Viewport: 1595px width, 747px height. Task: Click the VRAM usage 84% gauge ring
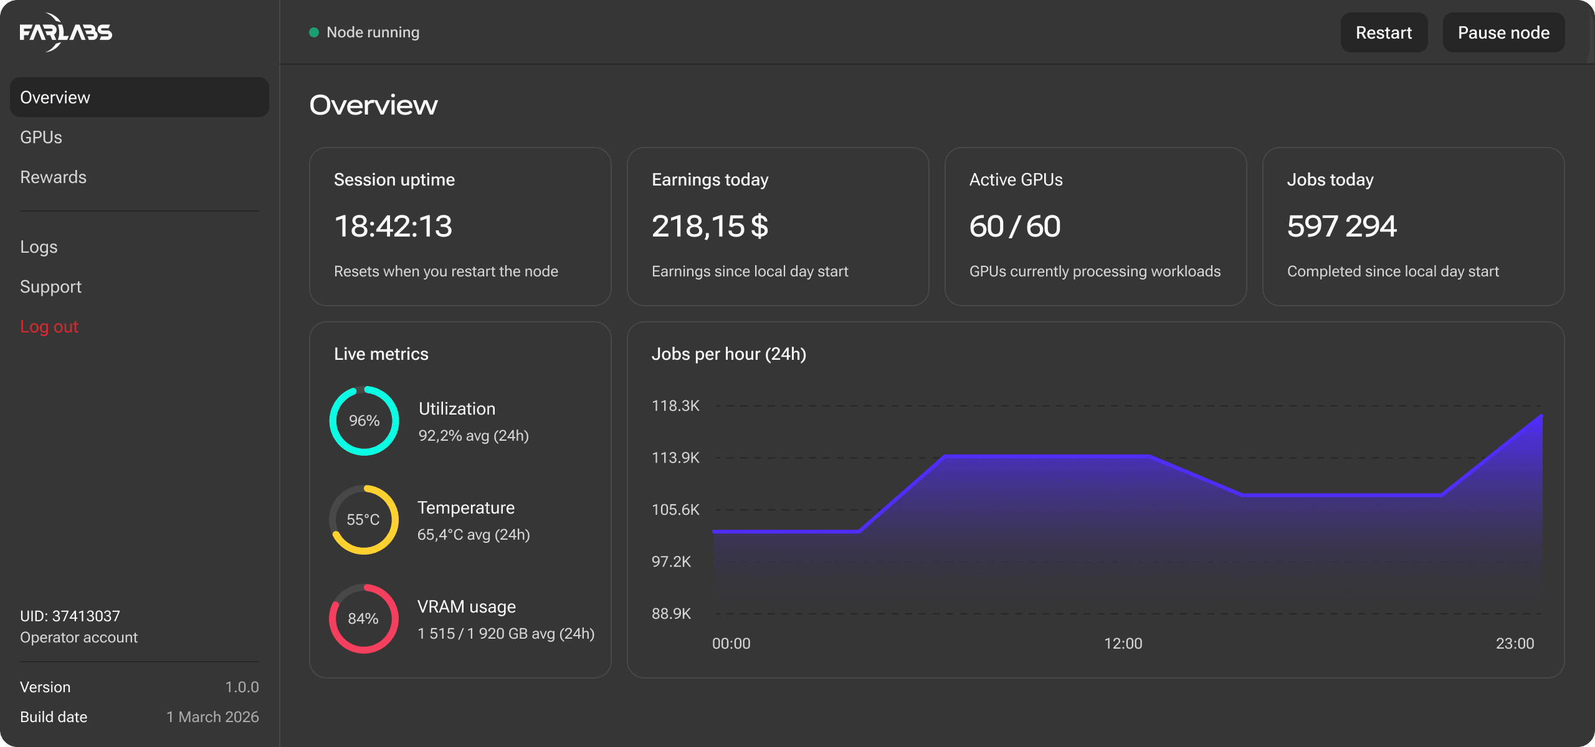(364, 619)
